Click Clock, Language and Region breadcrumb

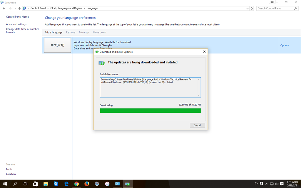tap(66, 8)
